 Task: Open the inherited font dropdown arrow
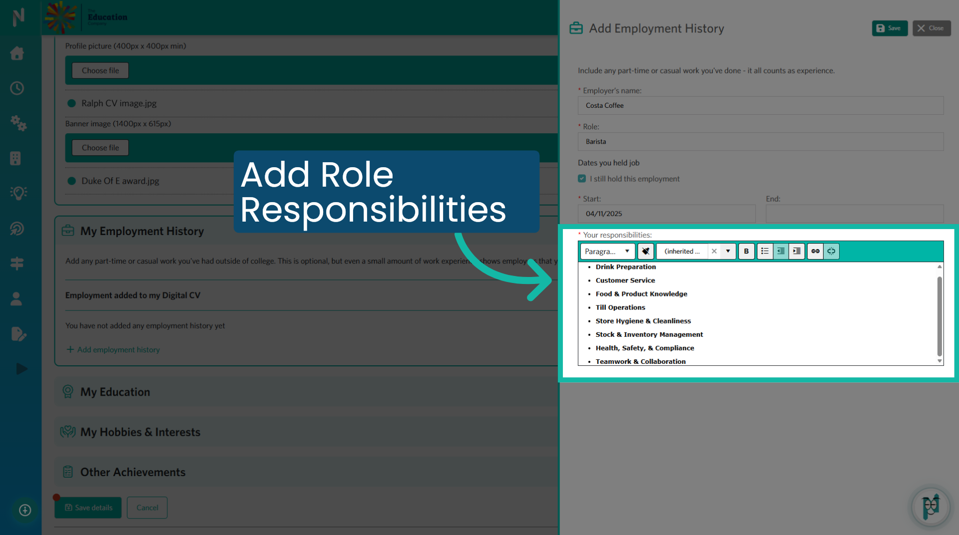[x=728, y=251]
